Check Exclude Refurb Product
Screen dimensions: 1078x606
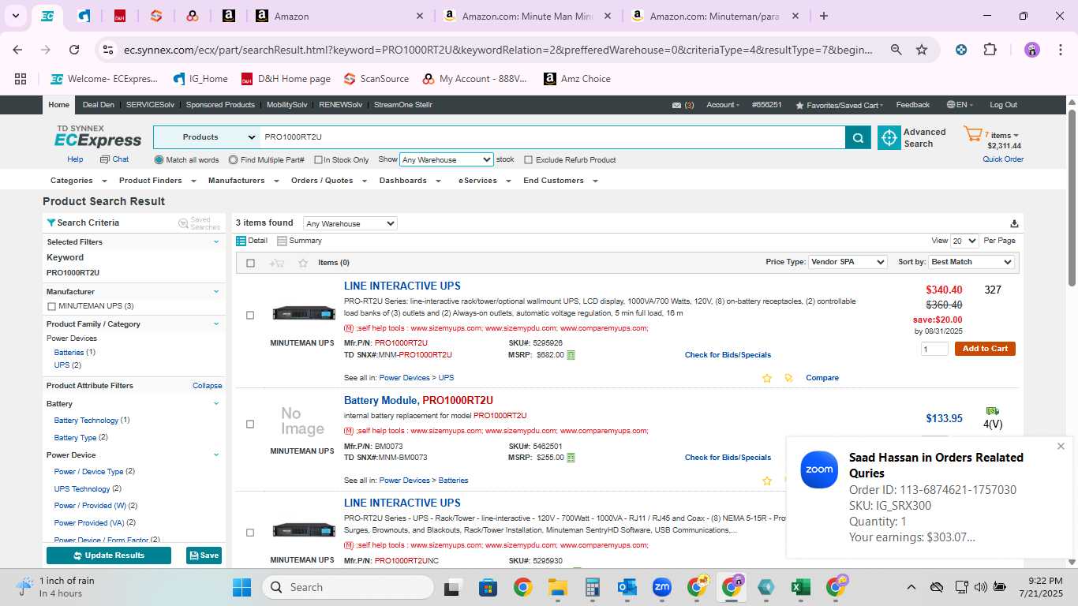pyautogui.click(x=529, y=160)
